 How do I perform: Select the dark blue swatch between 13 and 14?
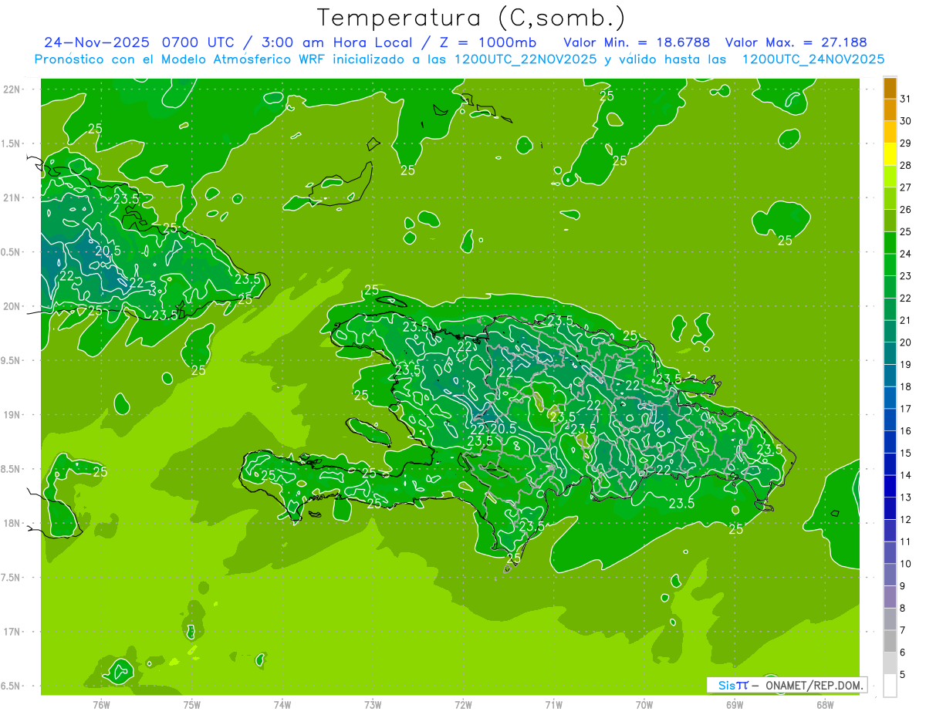[x=890, y=486]
